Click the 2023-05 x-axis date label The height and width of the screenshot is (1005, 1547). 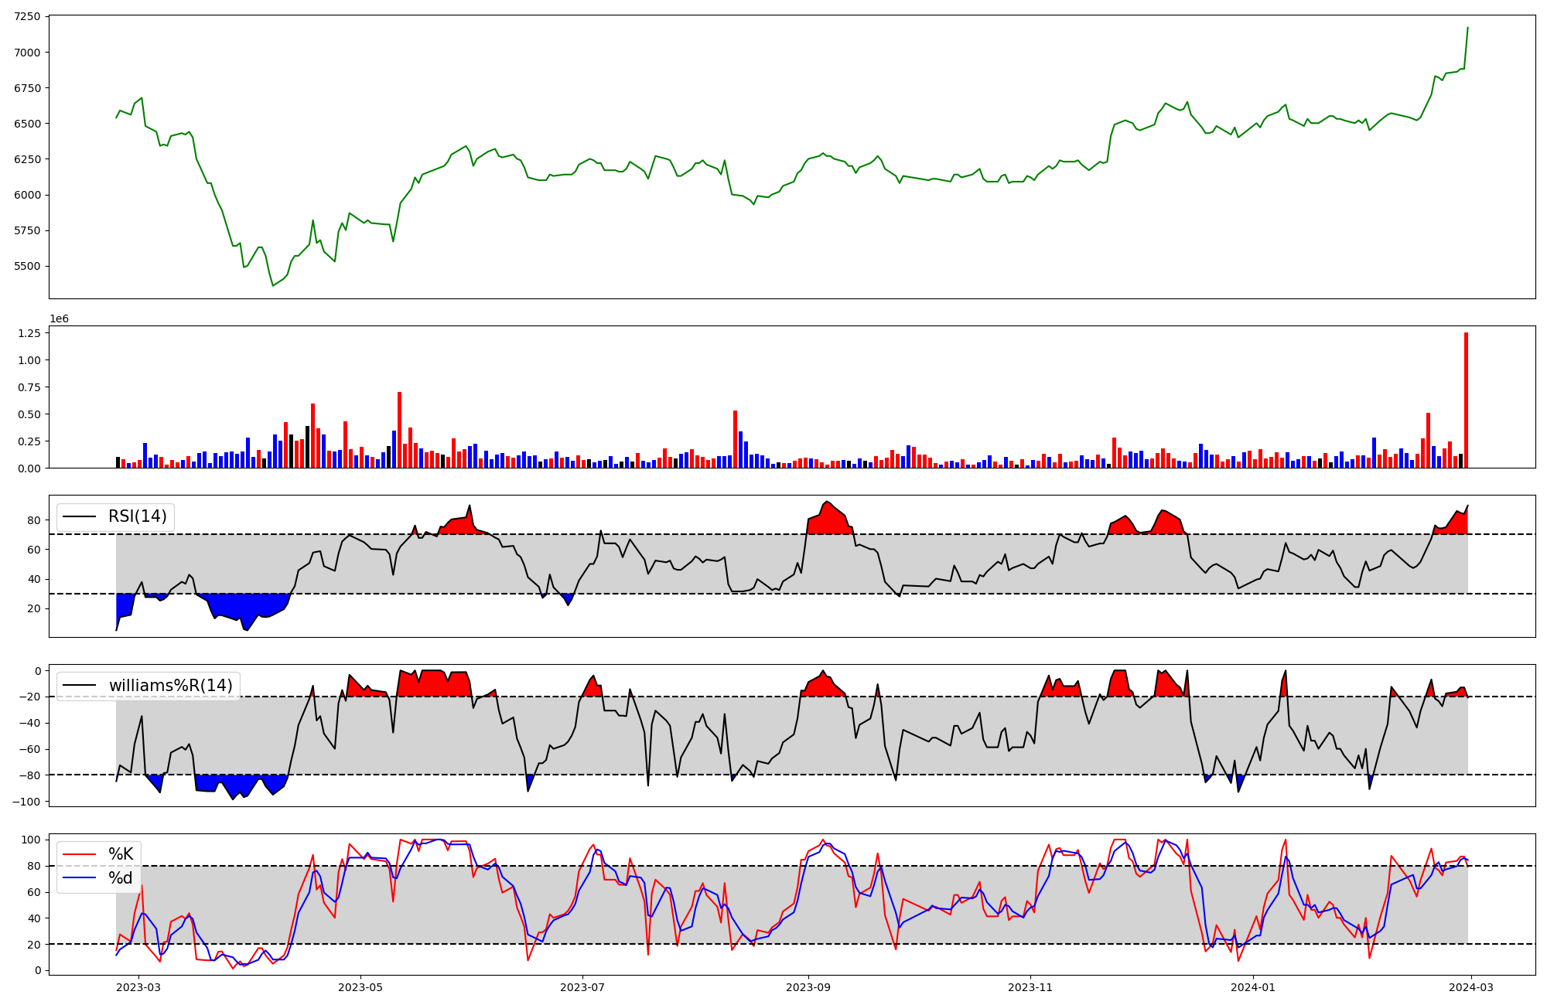pyautogui.click(x=360, y=987)
